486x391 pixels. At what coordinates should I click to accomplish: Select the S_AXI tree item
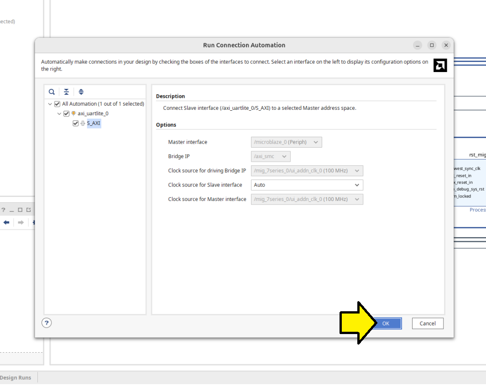coord(94,123)
